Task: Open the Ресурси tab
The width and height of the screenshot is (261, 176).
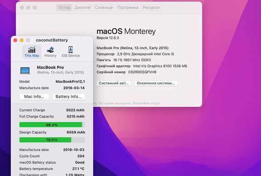Action: pyautogui.click(x=151, y=8)
